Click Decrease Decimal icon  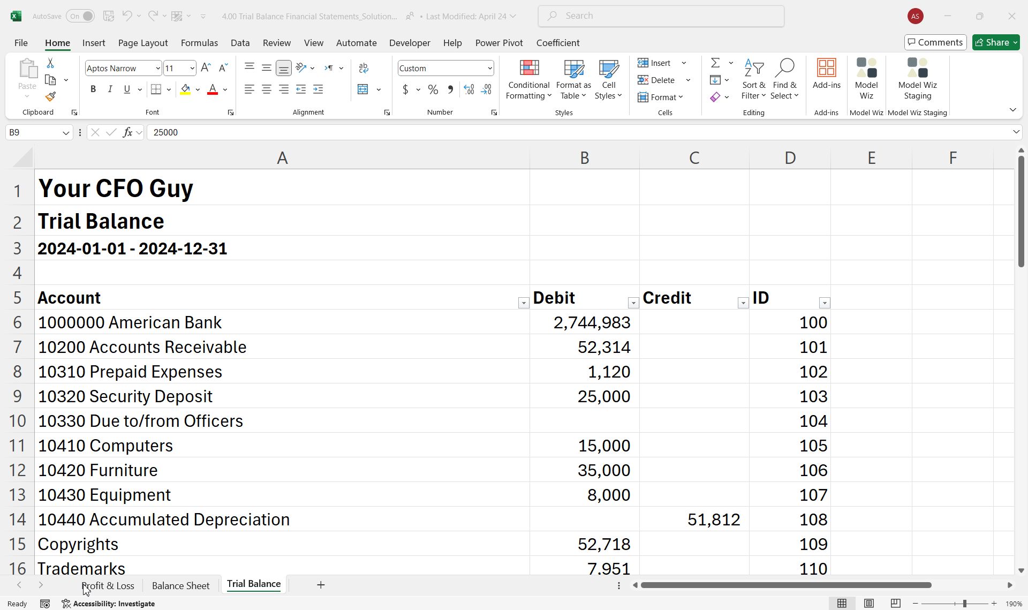tap(486, 89)
